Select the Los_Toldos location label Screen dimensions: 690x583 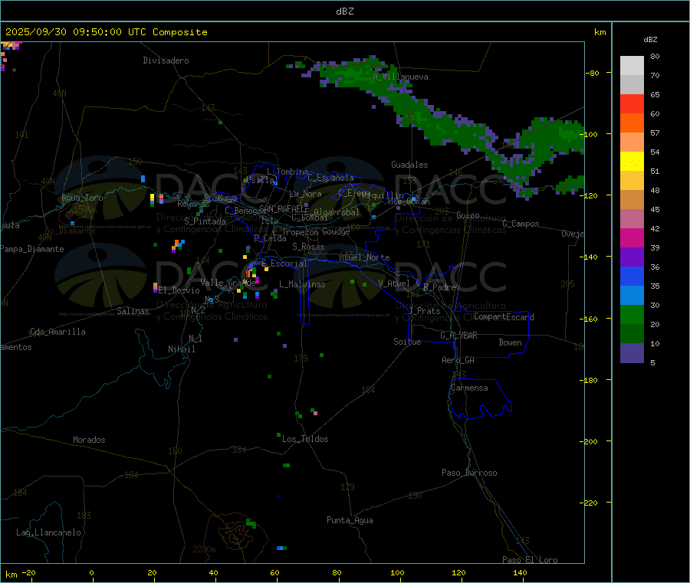click(305, 439)
